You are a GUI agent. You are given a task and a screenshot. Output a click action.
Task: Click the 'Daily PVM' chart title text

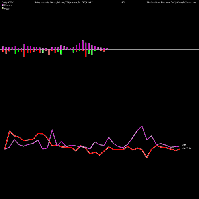(7, 2)
